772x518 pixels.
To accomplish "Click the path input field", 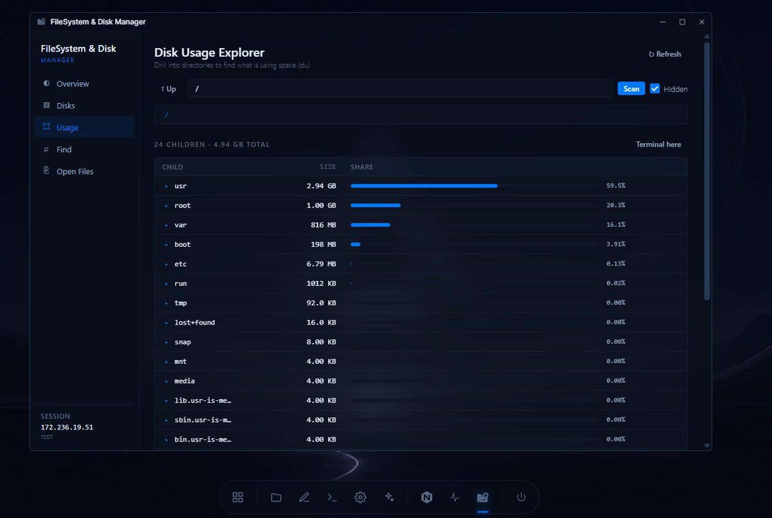I will pyautogui.click(x=400, y=89).
